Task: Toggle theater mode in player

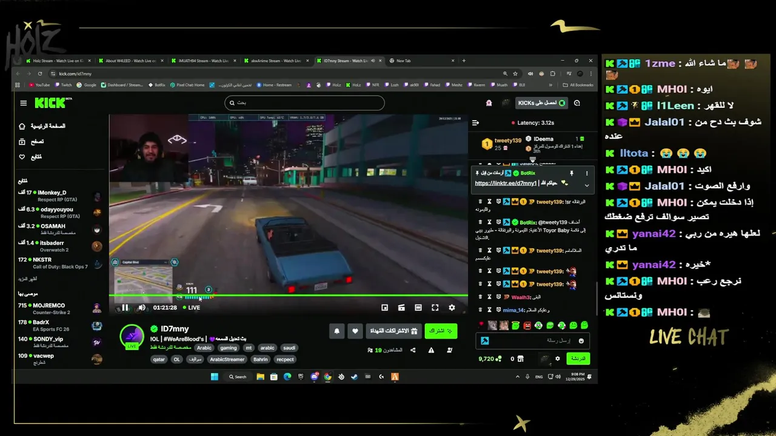Action: [x=418, y=308]
